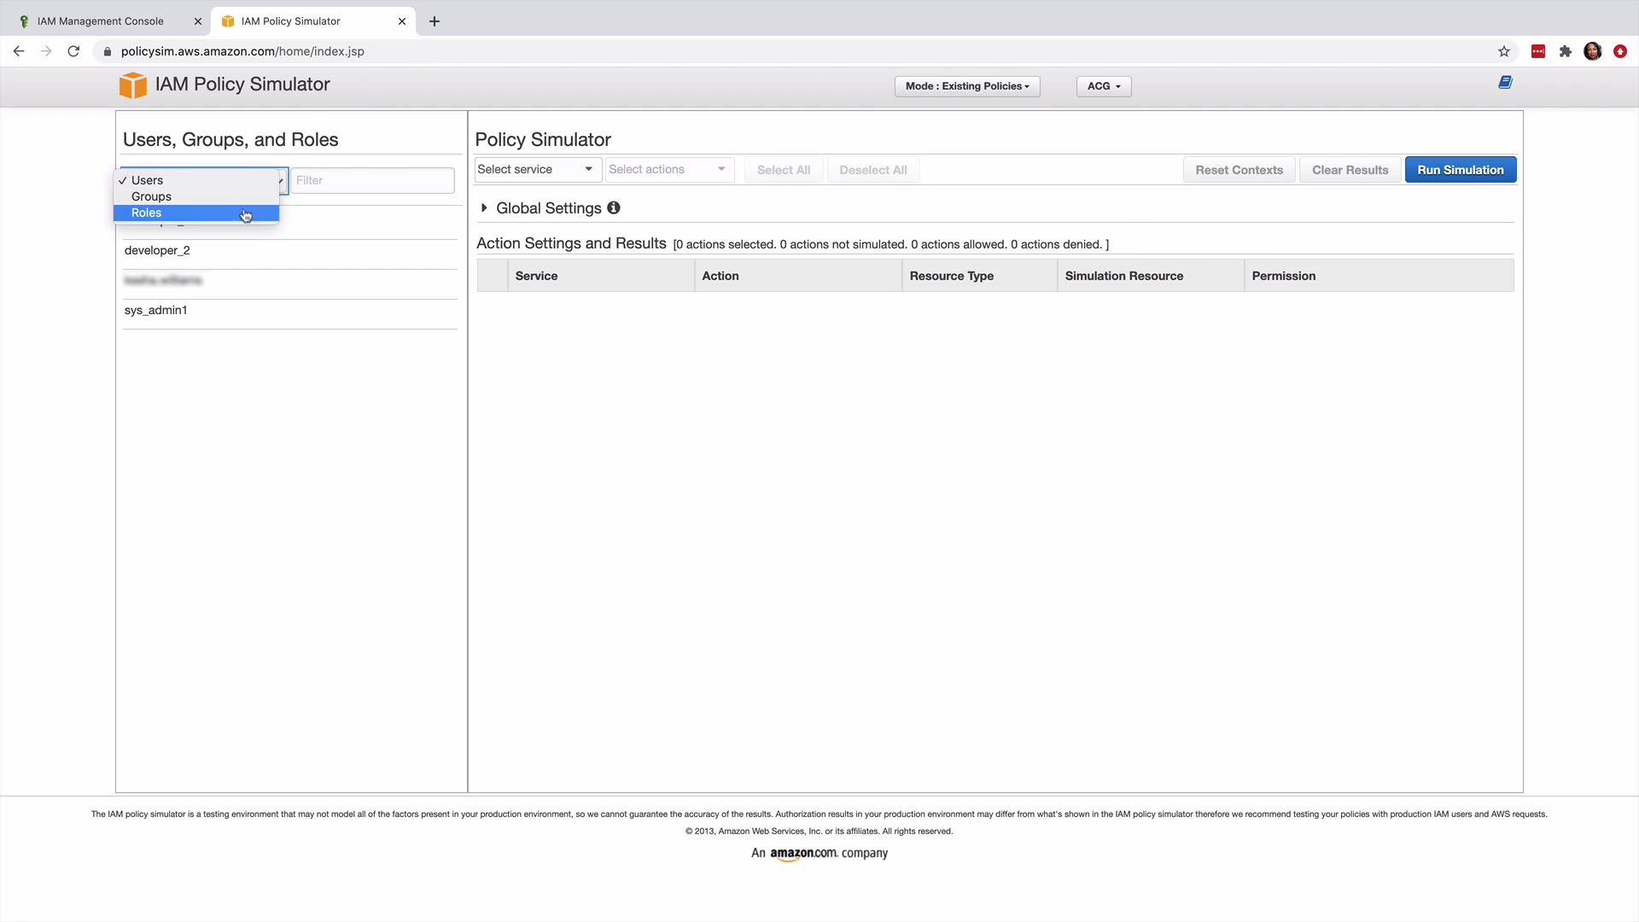Screen dimensions: 1639x922
Task: Click the browser reload icon
Action: (x=73, y=51)
